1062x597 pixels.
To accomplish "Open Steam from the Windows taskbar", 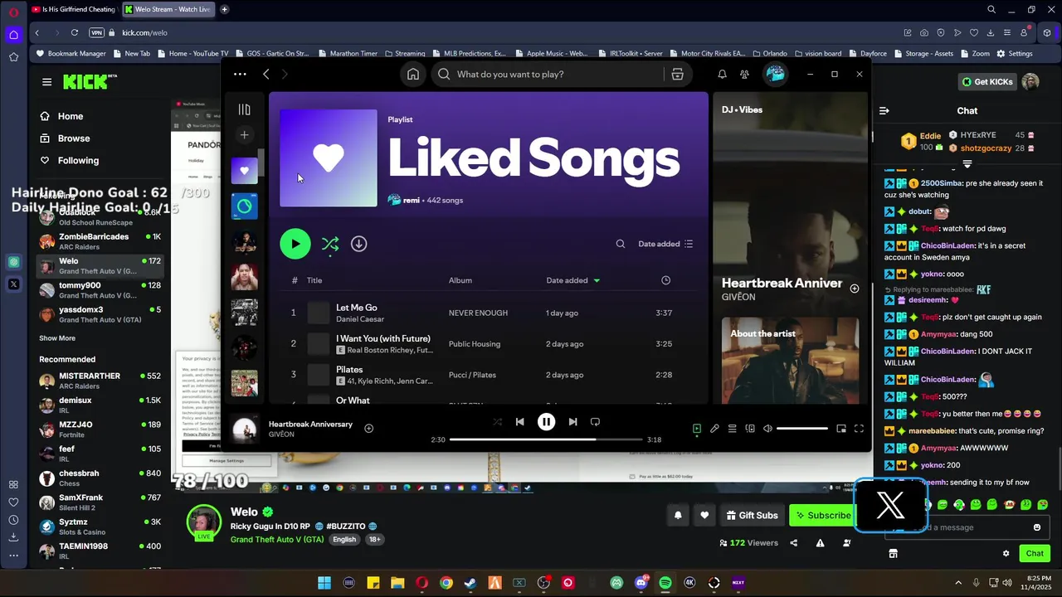I will (470, 583).
